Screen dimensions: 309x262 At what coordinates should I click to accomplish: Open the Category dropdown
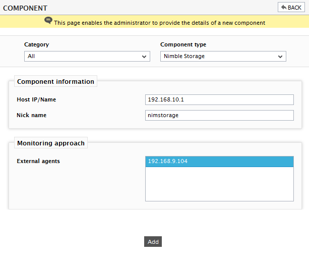(87, 56)
